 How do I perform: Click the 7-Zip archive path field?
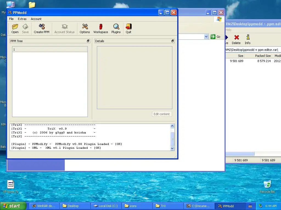[253, 50]
